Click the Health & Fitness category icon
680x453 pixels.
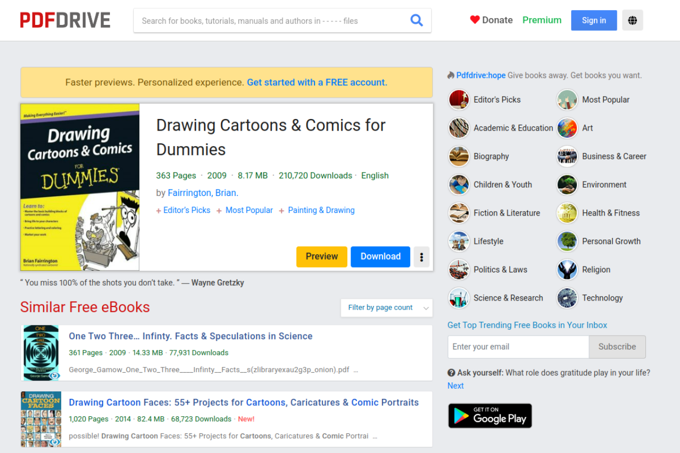567,213
